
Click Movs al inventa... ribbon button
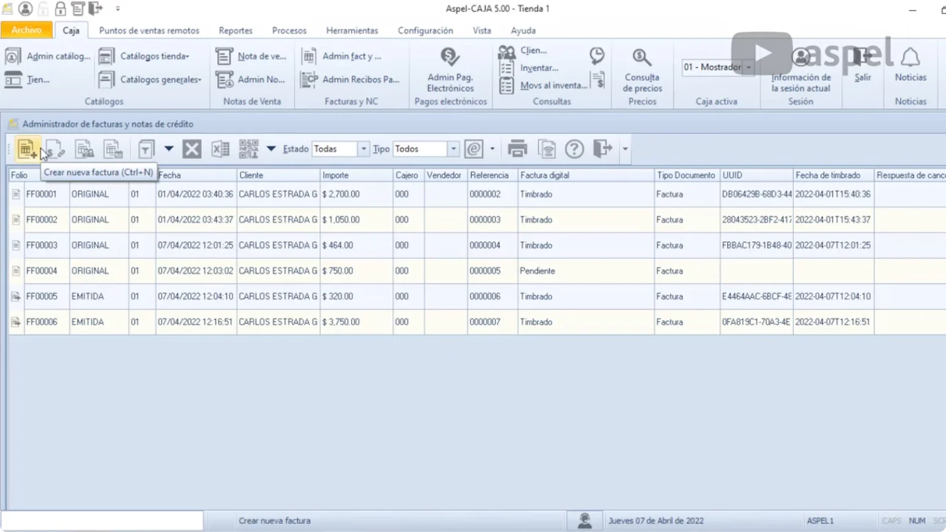coord(542,86)
